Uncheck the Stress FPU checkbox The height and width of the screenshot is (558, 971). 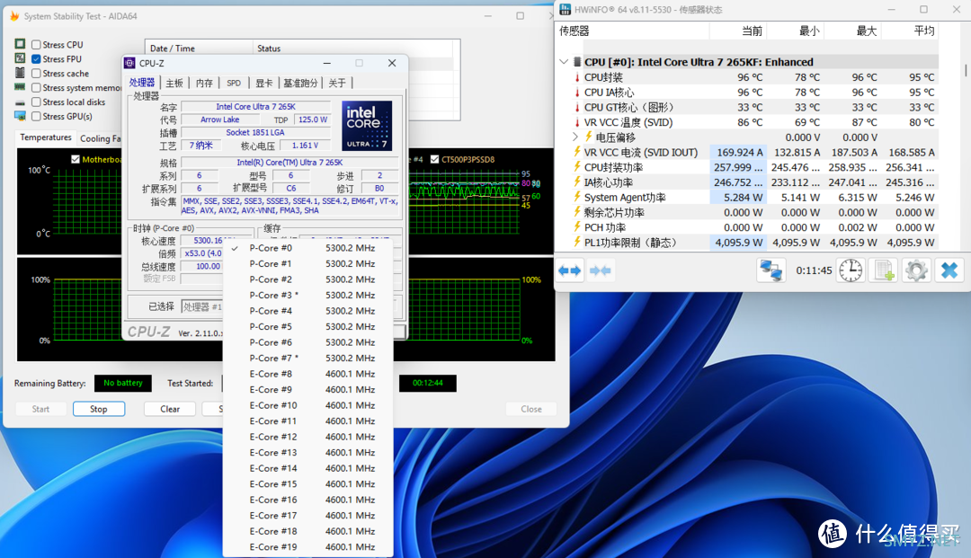37,58
